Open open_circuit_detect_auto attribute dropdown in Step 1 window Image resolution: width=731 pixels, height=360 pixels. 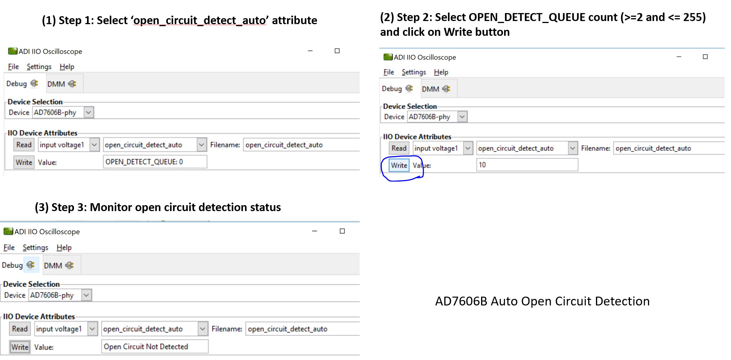[x=155, y=145]
